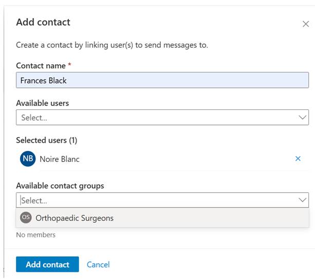Click the Create a contact description text

[x=112, y=45]
